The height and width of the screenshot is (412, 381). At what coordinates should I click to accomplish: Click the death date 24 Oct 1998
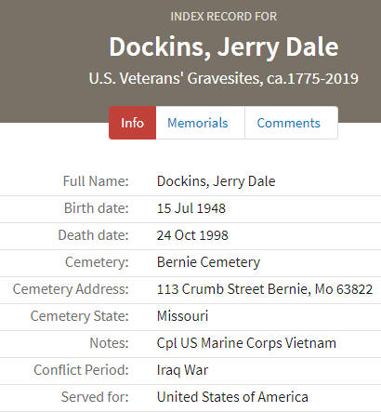click(192, 235)
